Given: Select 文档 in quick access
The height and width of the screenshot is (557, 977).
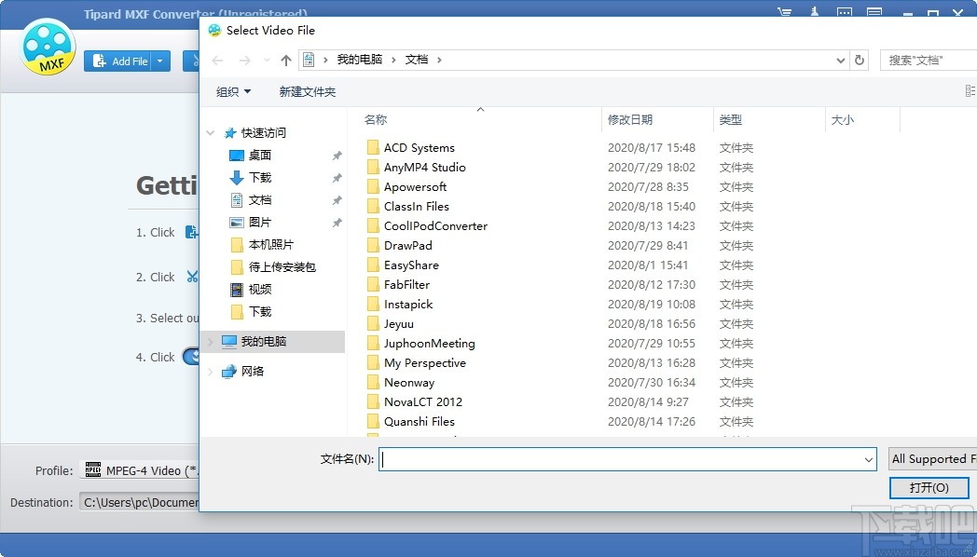Looking at the screenshot, I should pos(260,199).
